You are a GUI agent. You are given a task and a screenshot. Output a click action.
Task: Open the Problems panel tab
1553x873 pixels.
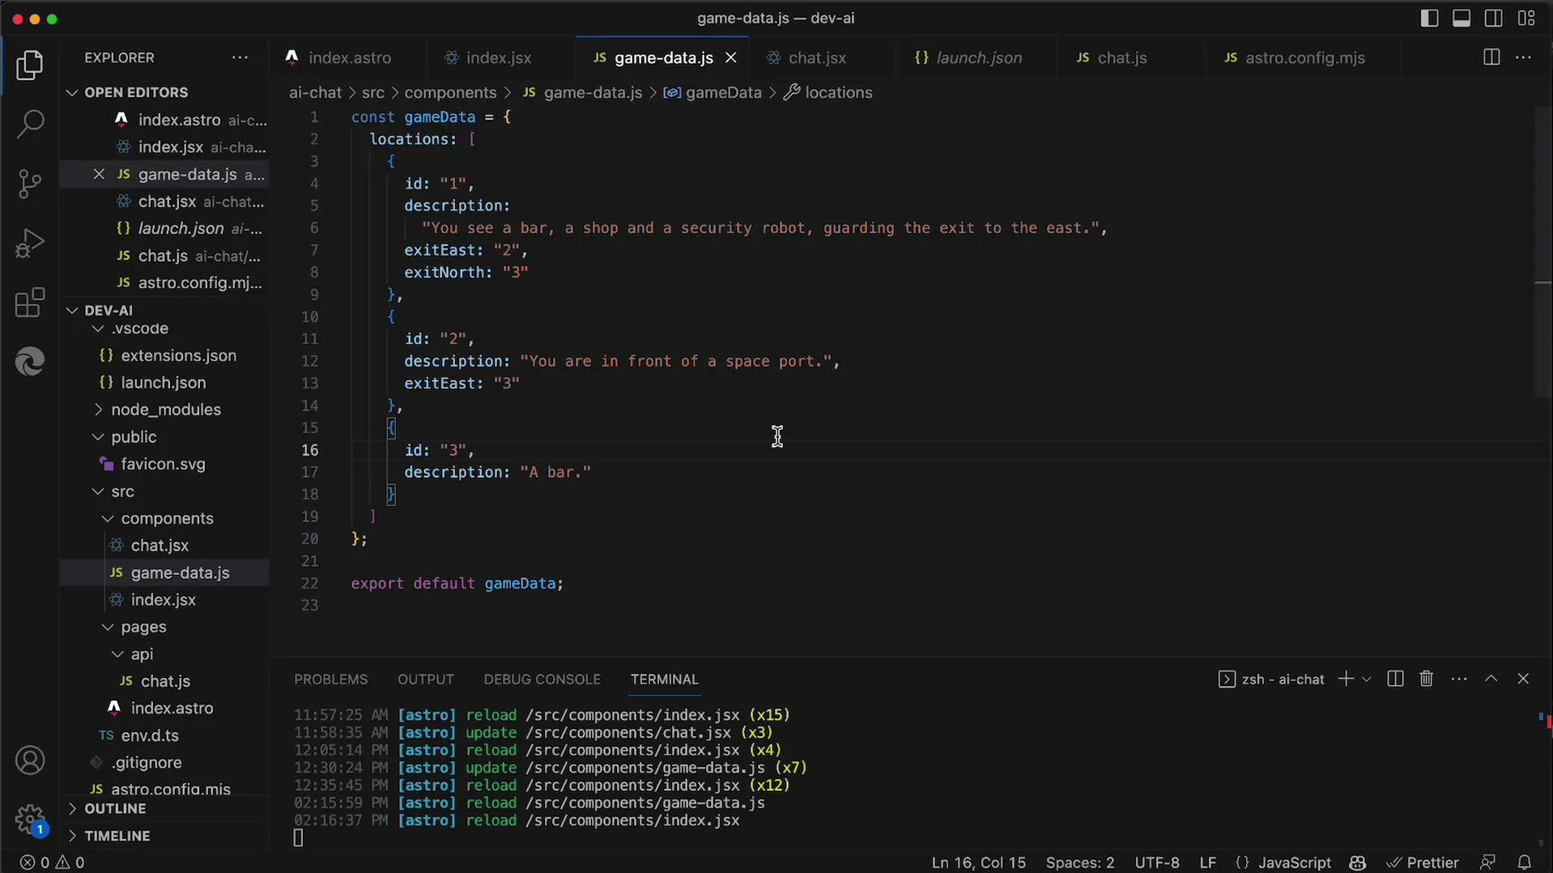[x=330, y=679]
